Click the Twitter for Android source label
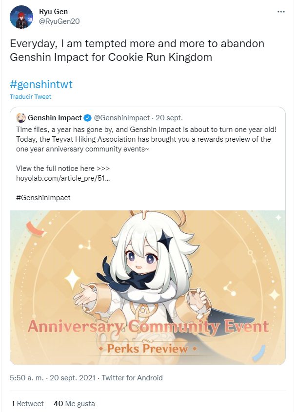The image size is (296, 412). pos(132,378)
